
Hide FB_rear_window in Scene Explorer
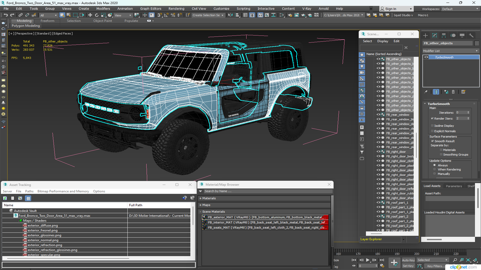[x=378, y=115]
